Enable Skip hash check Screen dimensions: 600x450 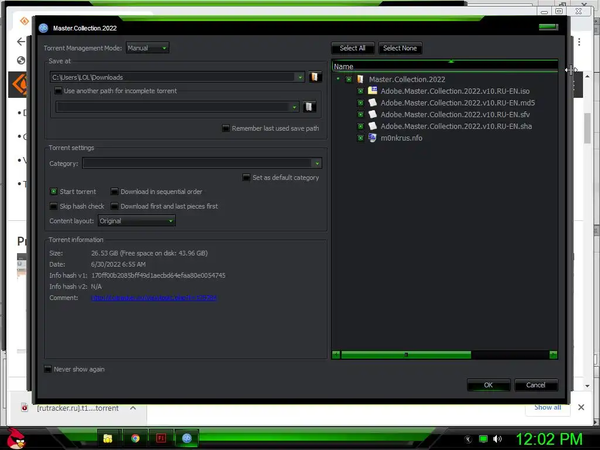point(53,206)
